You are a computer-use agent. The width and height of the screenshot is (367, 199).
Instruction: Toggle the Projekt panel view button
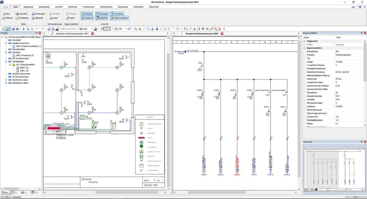coord(87,14)
